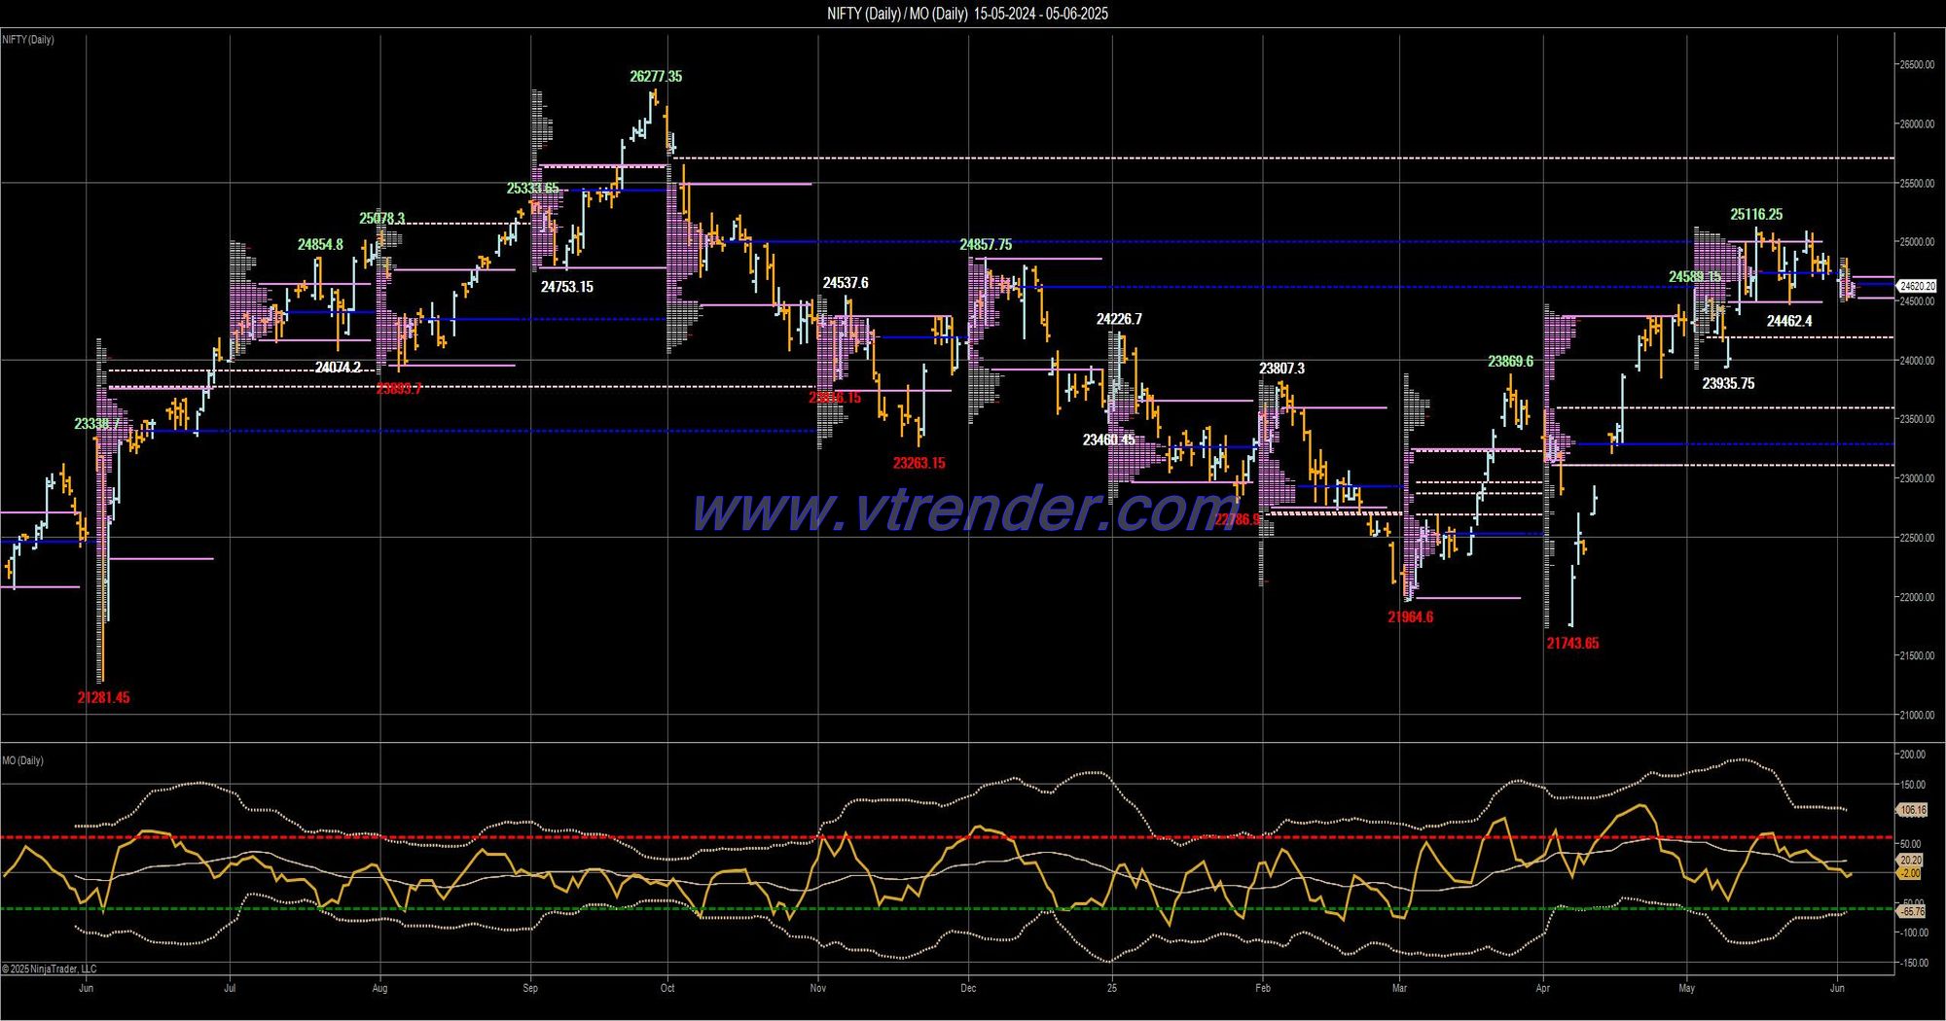This screenshot has width=1946, height=1021.
Task: Select the 25116.25 green high label
Action: (x=1756, y=215)
